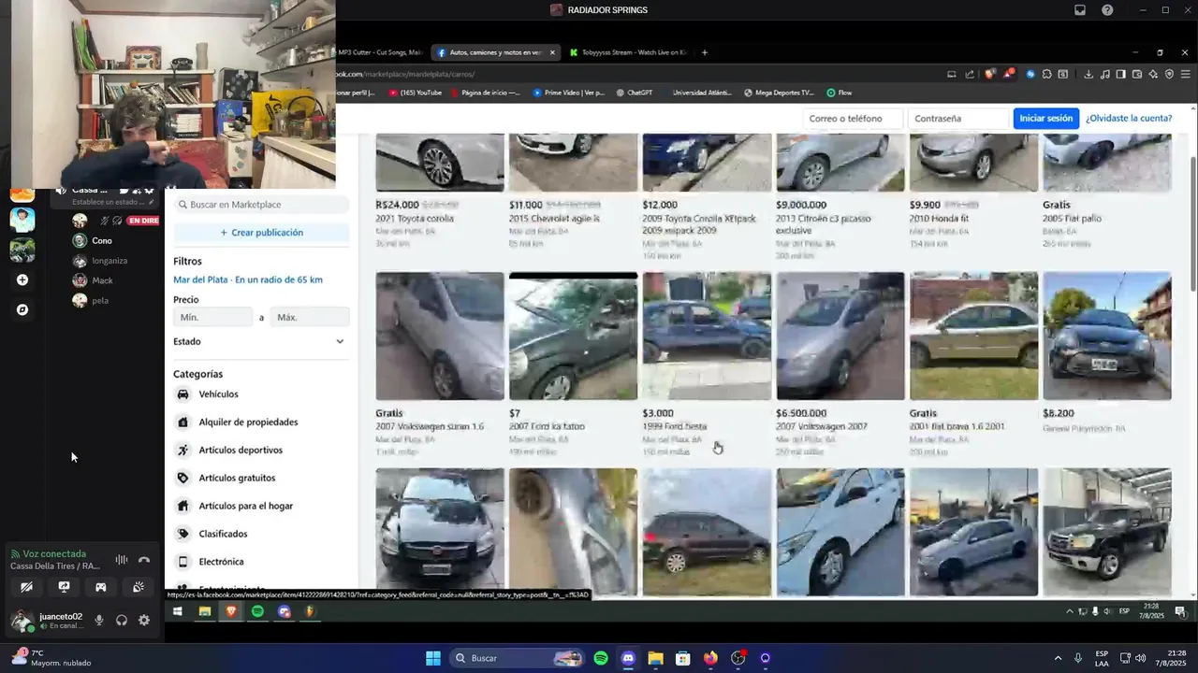Share your screen from Discord panel
The height and width of the screenshot is (673, 1198).
click(x=64, y=587)
